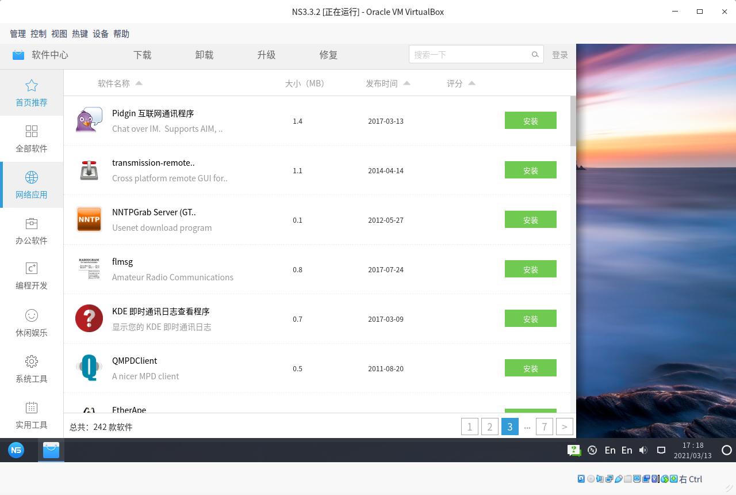Click the software center taskbar icon
Screen dimensions: 736x495
(x=51, y=450)
